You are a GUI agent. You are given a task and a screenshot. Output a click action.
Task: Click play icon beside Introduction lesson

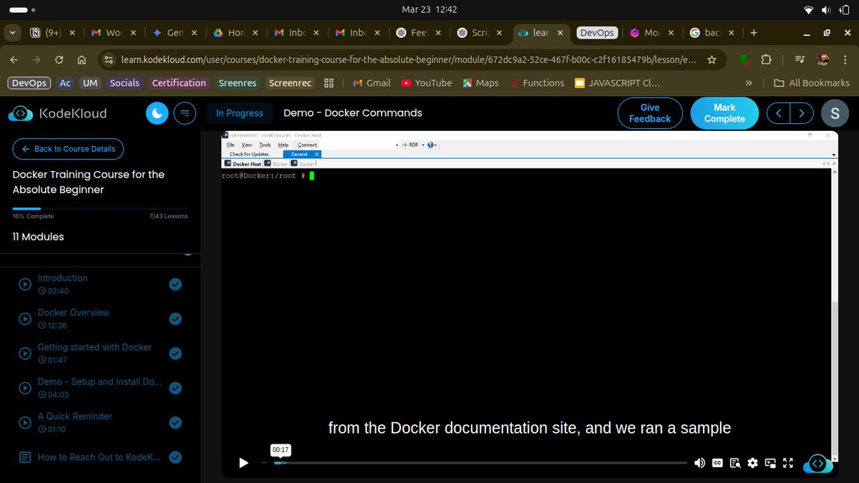[25, 284]
